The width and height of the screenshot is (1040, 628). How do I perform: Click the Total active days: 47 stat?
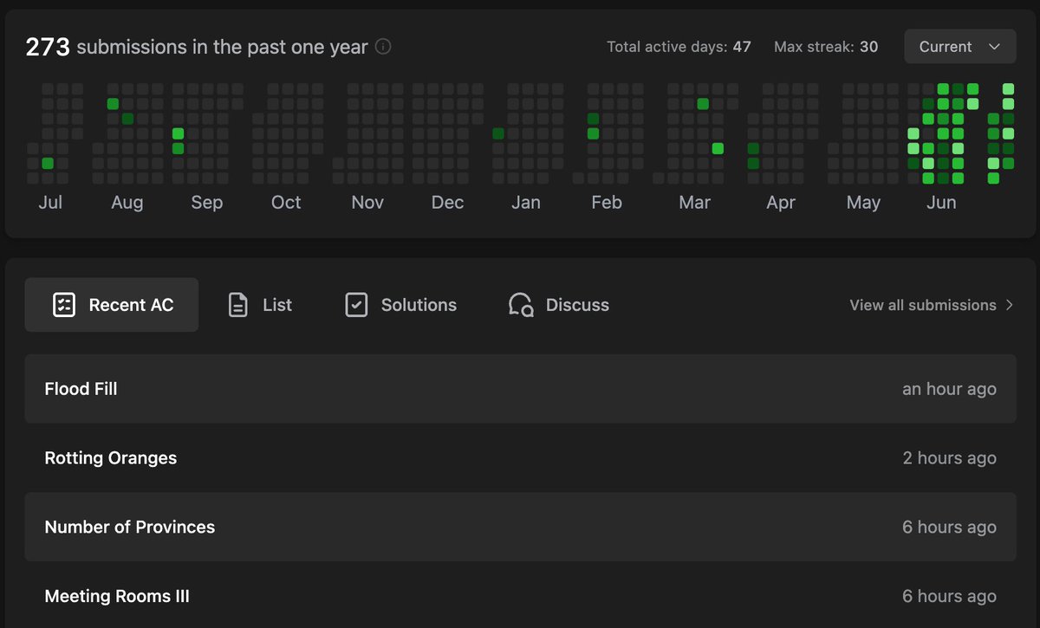coord(679,47)
